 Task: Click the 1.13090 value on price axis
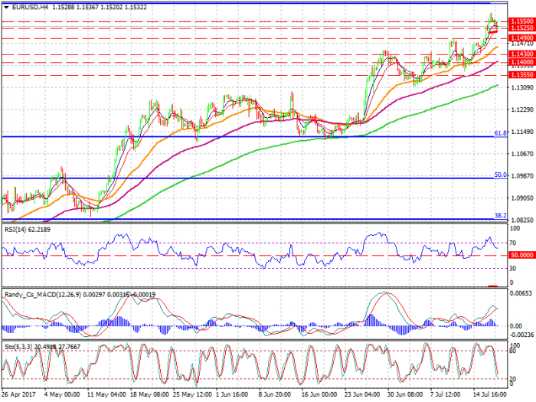tap(522, 88)
